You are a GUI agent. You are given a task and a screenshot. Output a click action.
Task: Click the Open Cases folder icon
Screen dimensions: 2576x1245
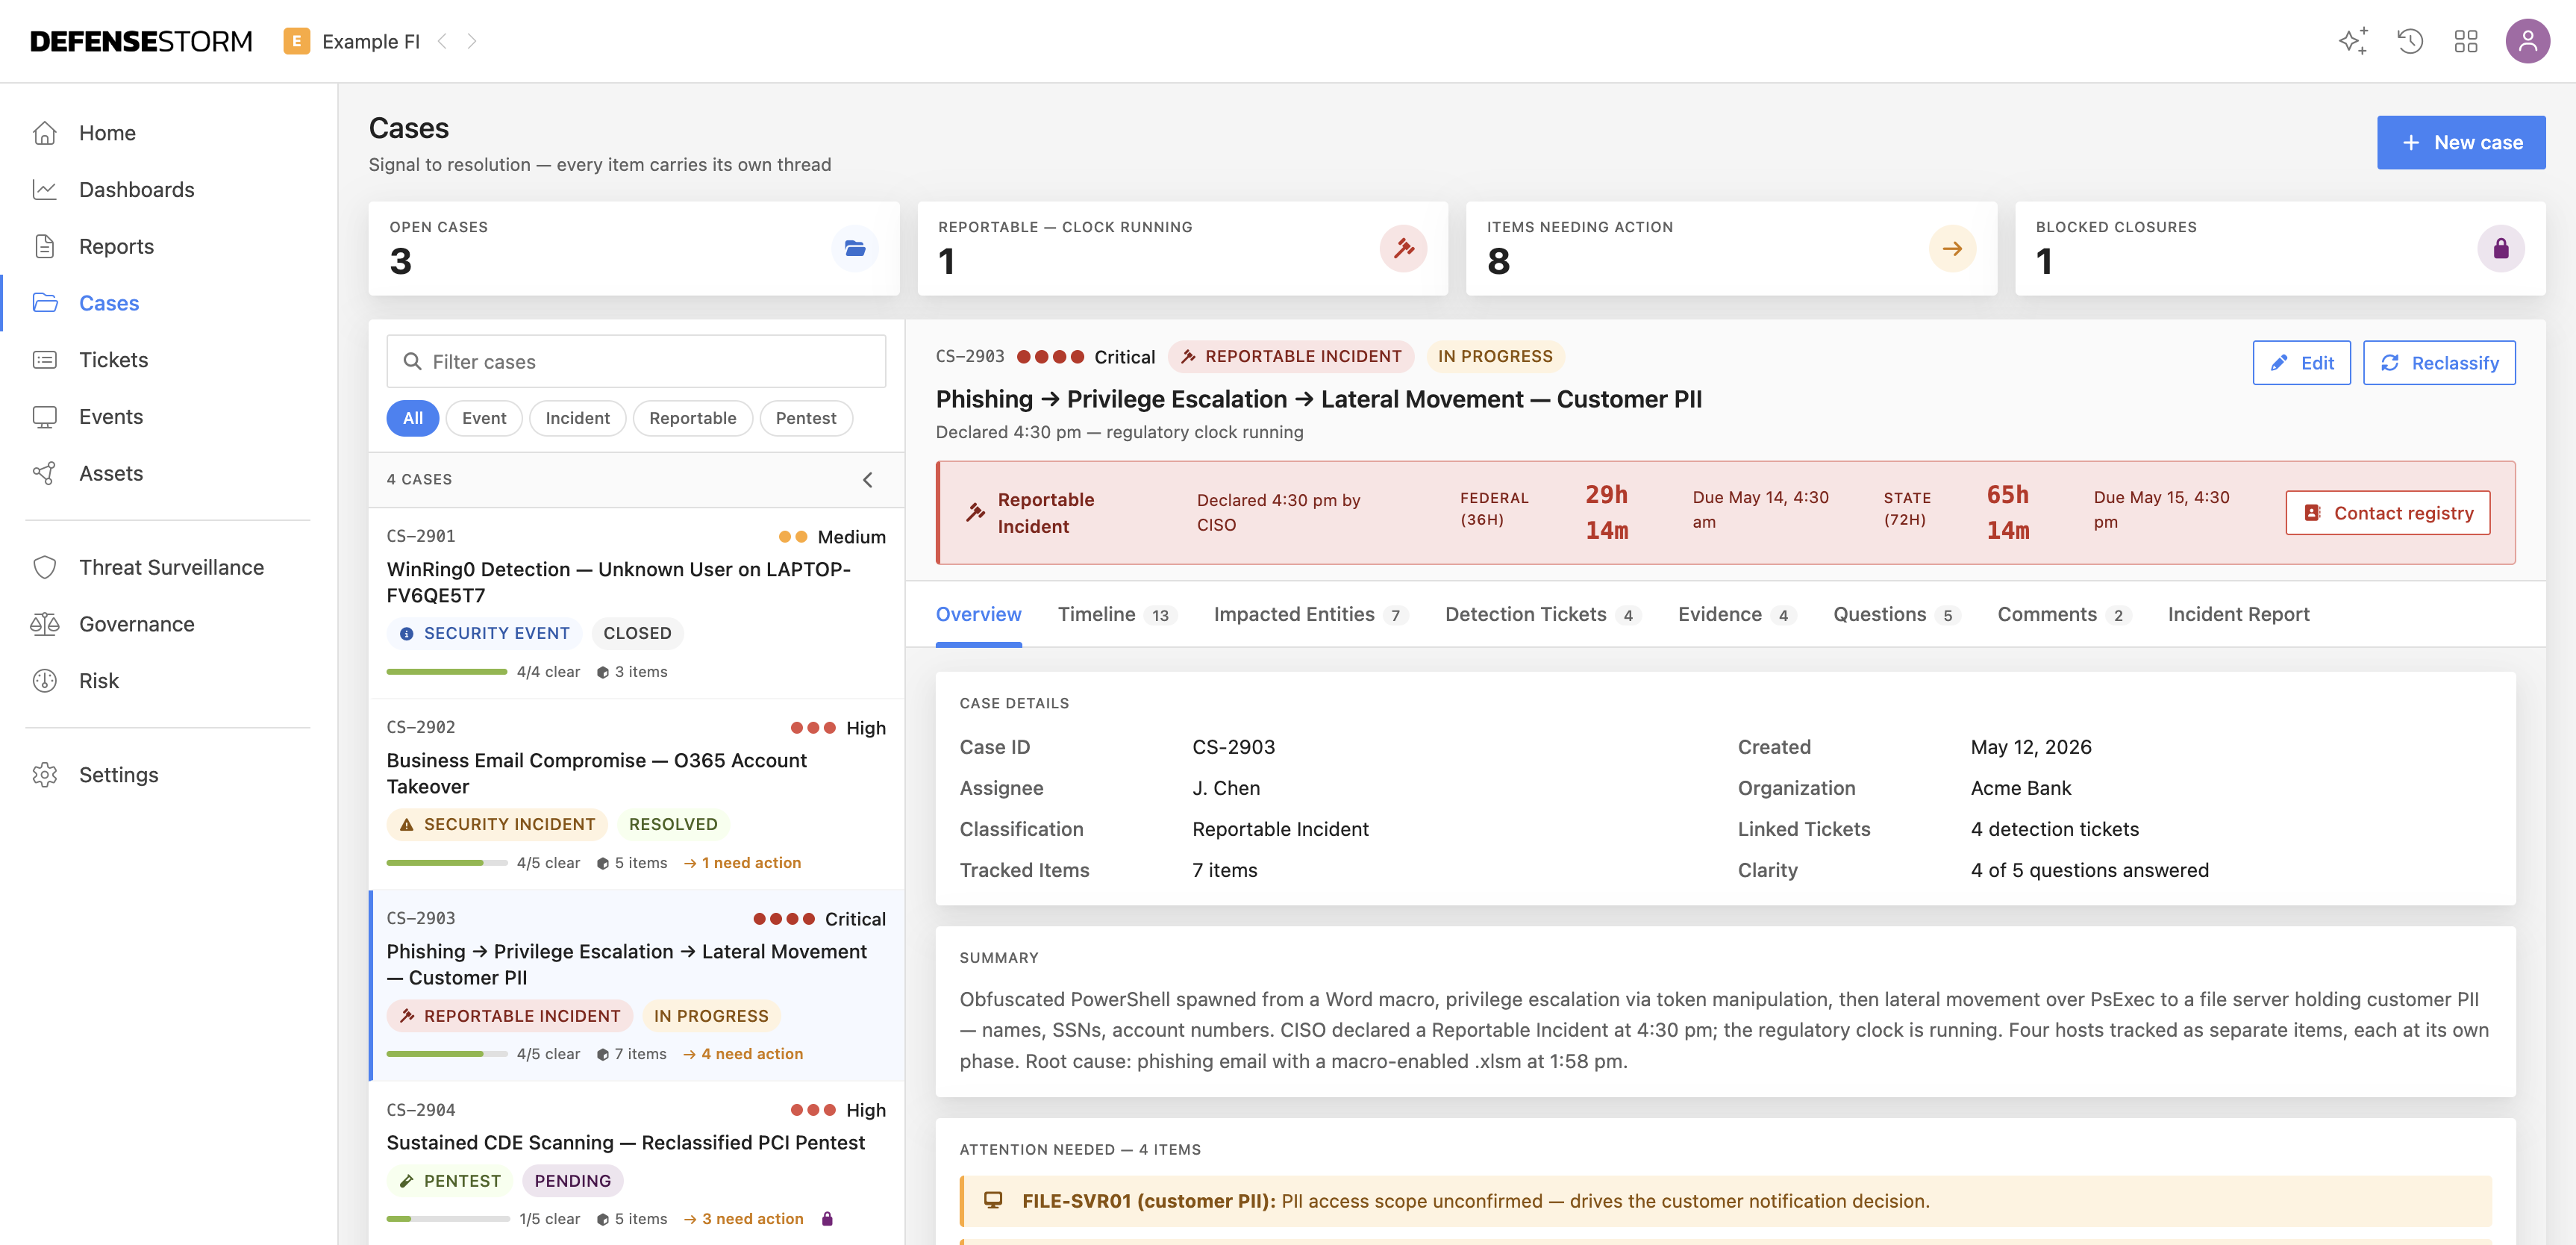(x=855, y=248)
